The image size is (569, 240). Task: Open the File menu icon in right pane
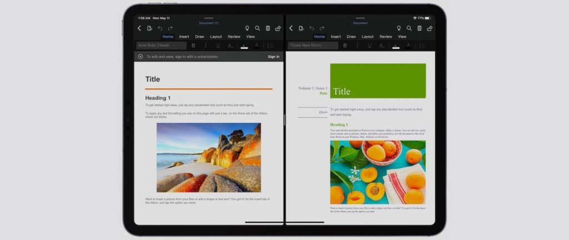click(301, 28)
